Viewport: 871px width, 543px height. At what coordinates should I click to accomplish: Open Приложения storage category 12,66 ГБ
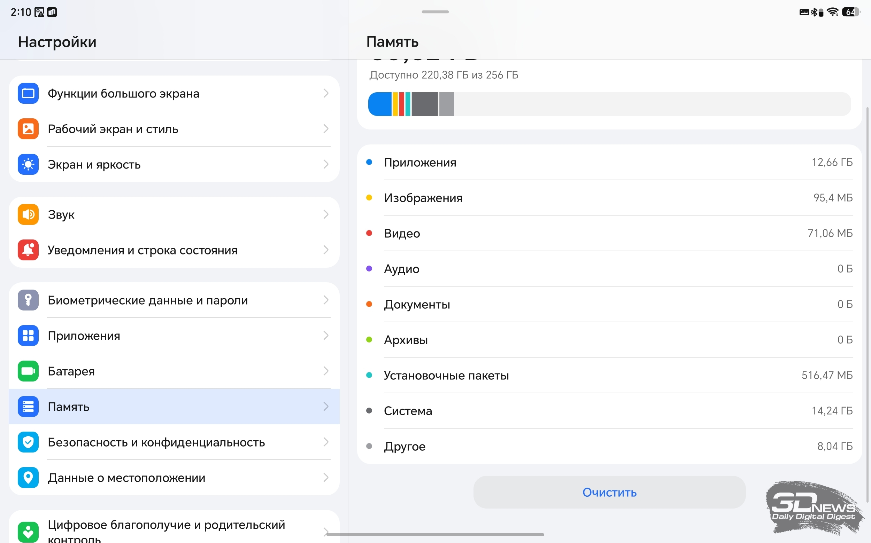tap(609, 162)
